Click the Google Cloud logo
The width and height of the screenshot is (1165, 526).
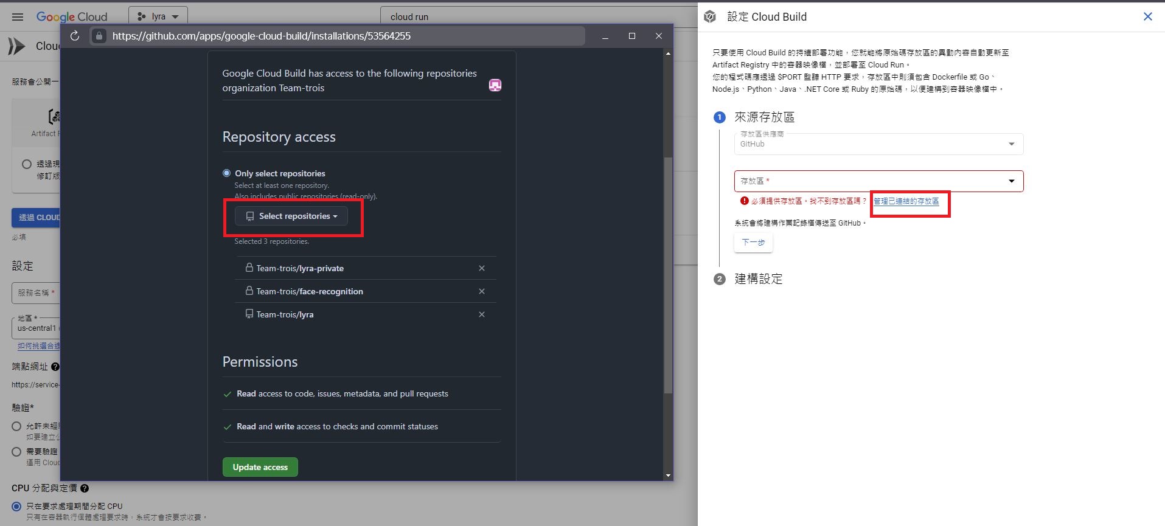72,17
